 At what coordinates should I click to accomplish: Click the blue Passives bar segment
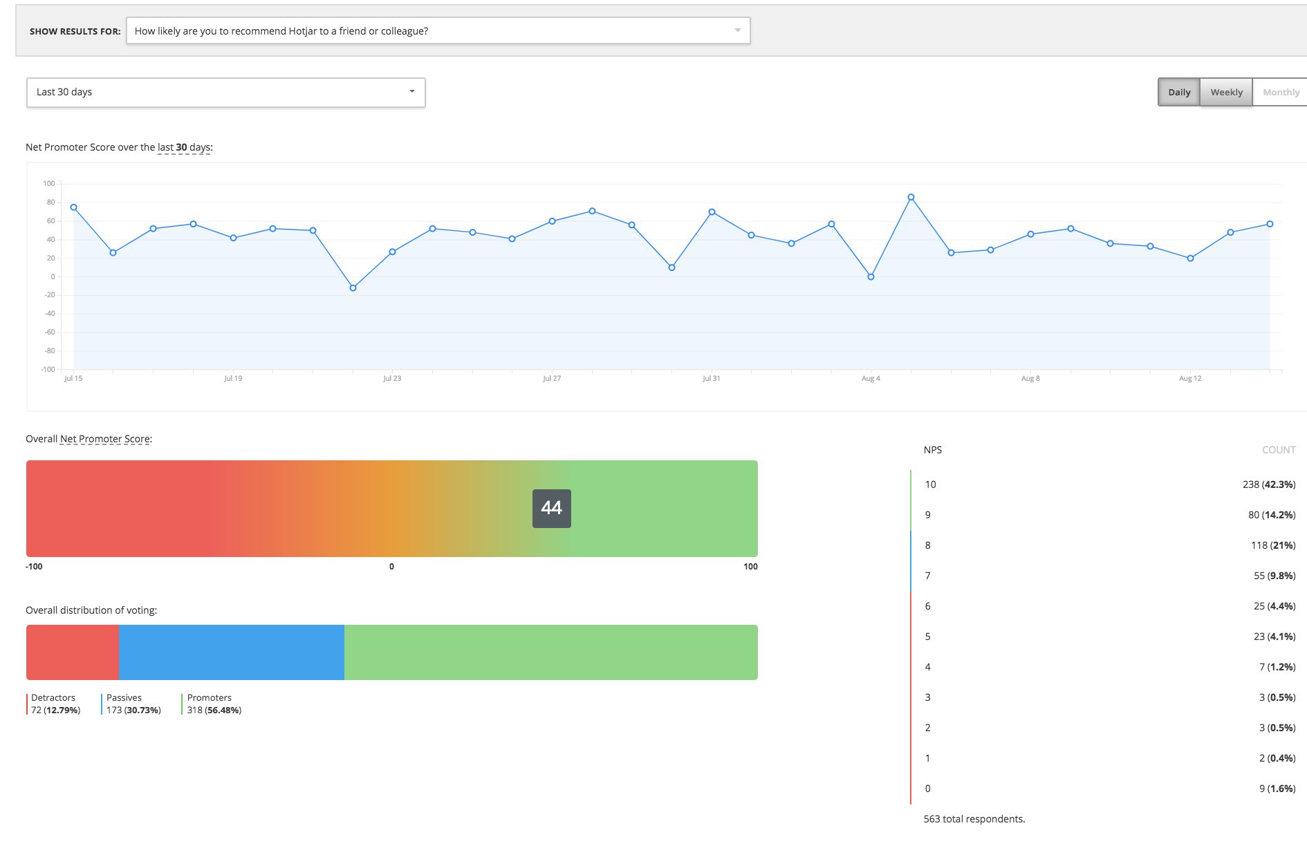[231, 652]
